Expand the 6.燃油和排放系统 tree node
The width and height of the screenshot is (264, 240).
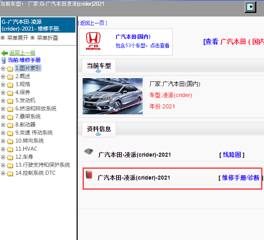[3, 109]
